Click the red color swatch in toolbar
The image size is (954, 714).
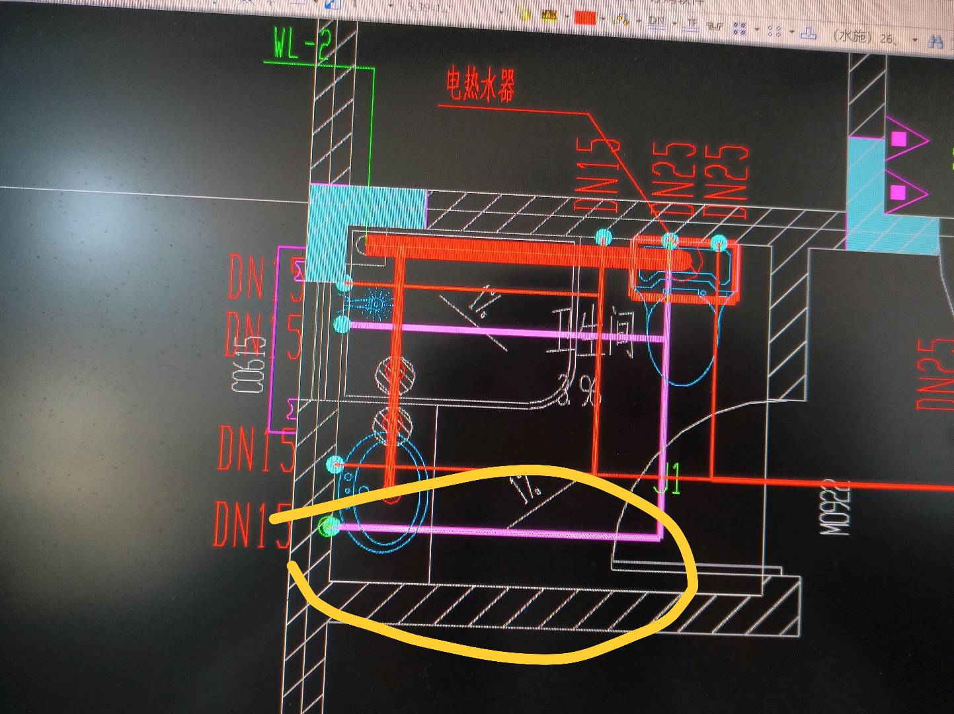pyautogui.click(x=584, y=18)
